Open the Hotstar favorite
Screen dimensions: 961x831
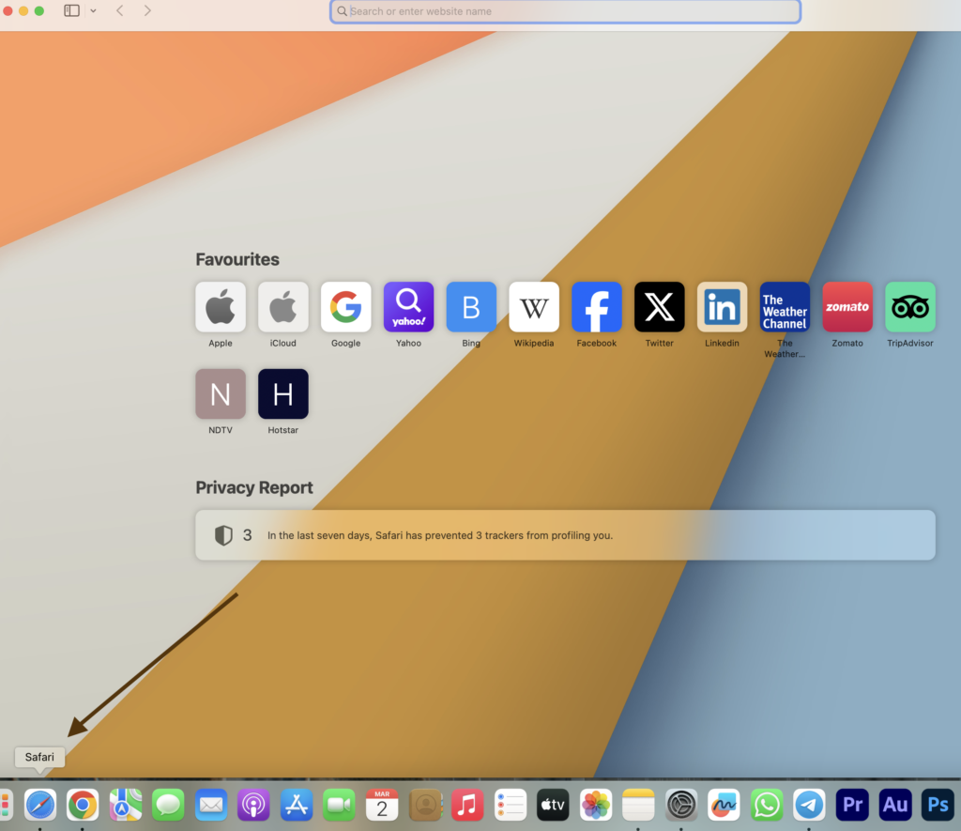coord(282,393)
